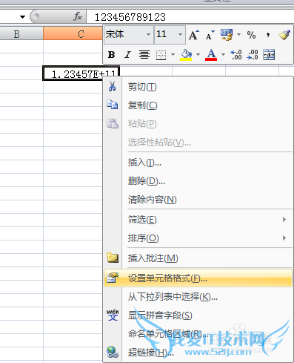Choose 清除内容(N) menu entry
Image resolution: width=294 pixels, height=363 pixels.
pyautogui.click(x=198, y=200)
